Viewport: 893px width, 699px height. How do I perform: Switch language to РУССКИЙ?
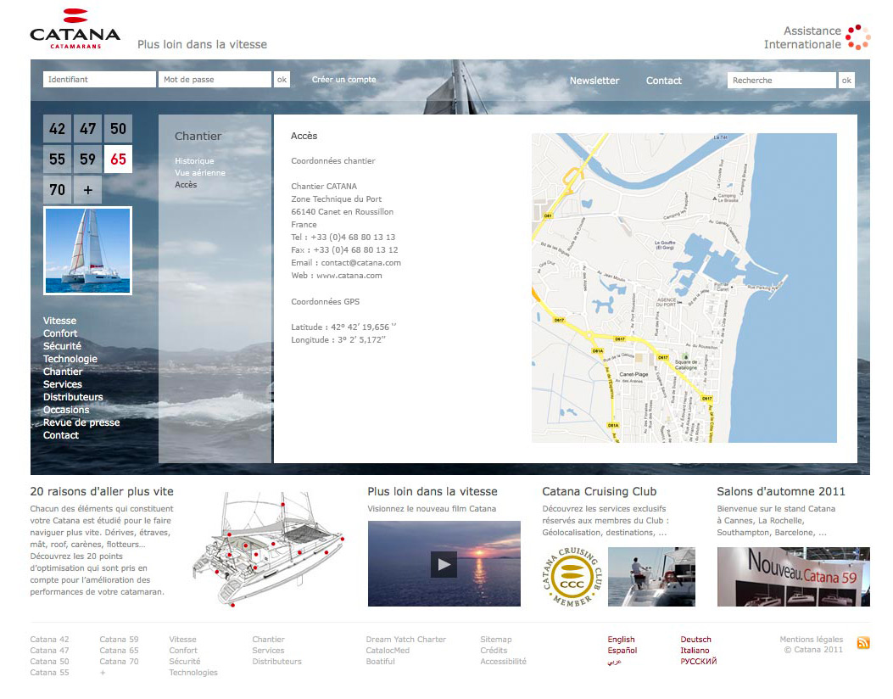click(698, 662)
